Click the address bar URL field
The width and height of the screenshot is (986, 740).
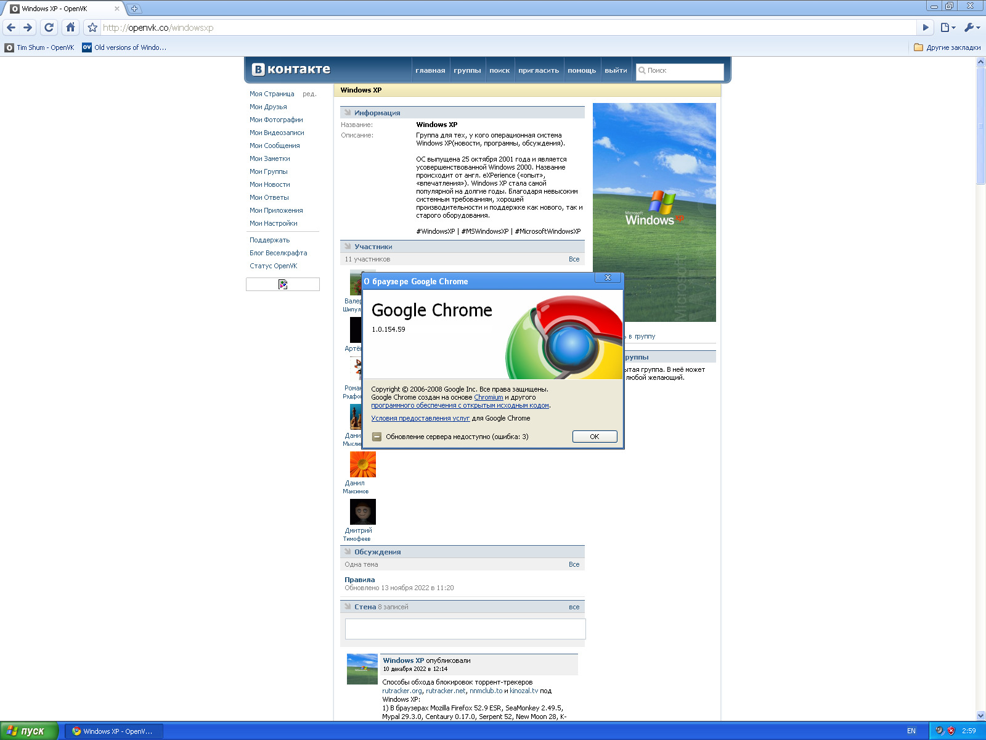coord(508,27)
